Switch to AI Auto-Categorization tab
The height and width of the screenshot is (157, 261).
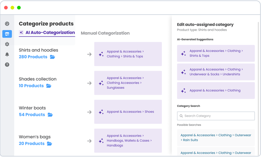click(47, 33)
